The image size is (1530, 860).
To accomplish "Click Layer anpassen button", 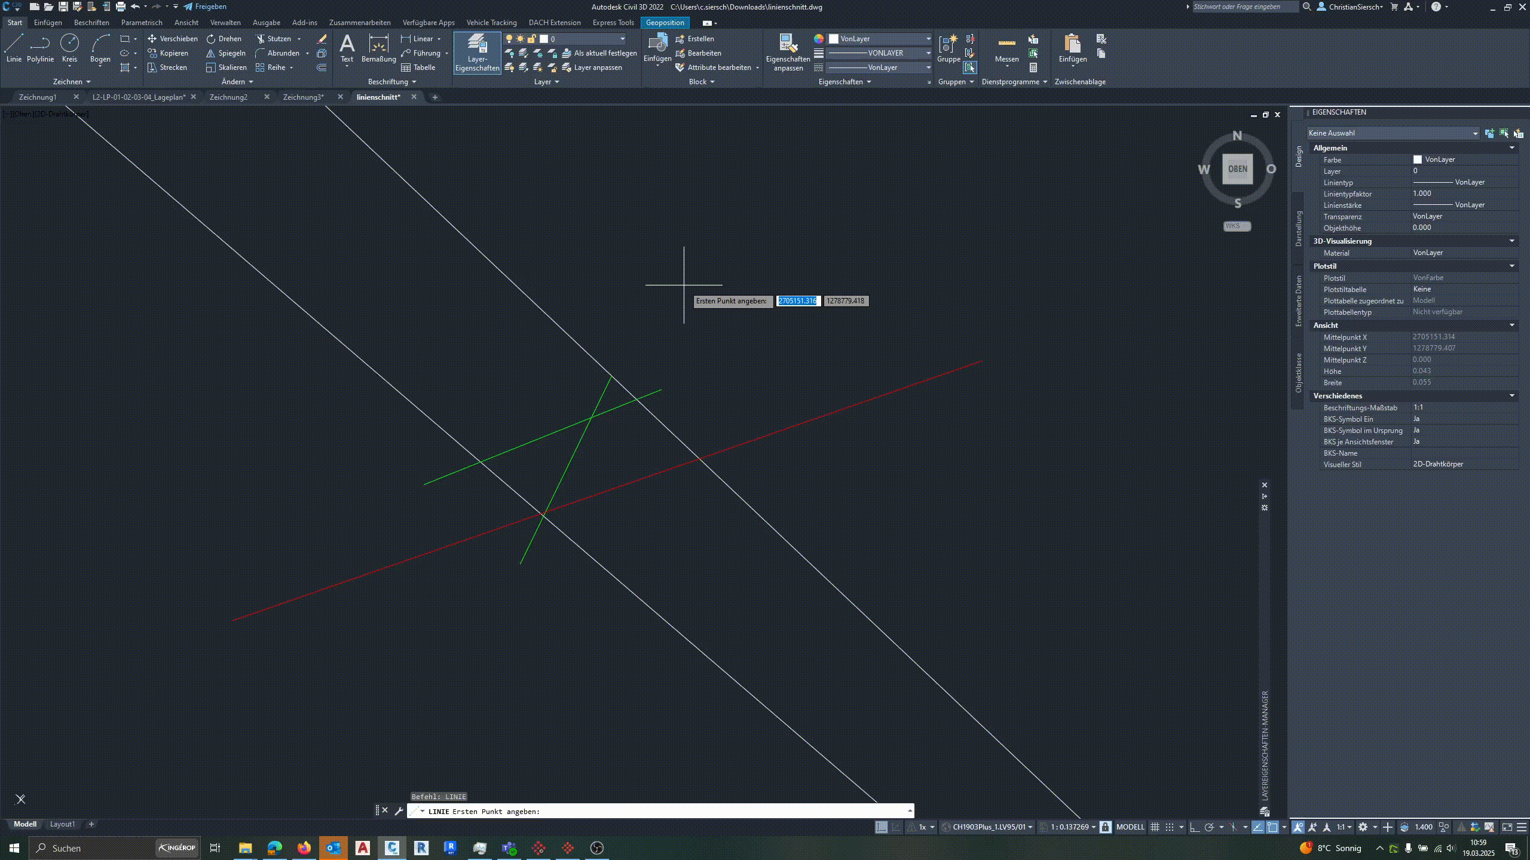I will [x=592, y=67].
